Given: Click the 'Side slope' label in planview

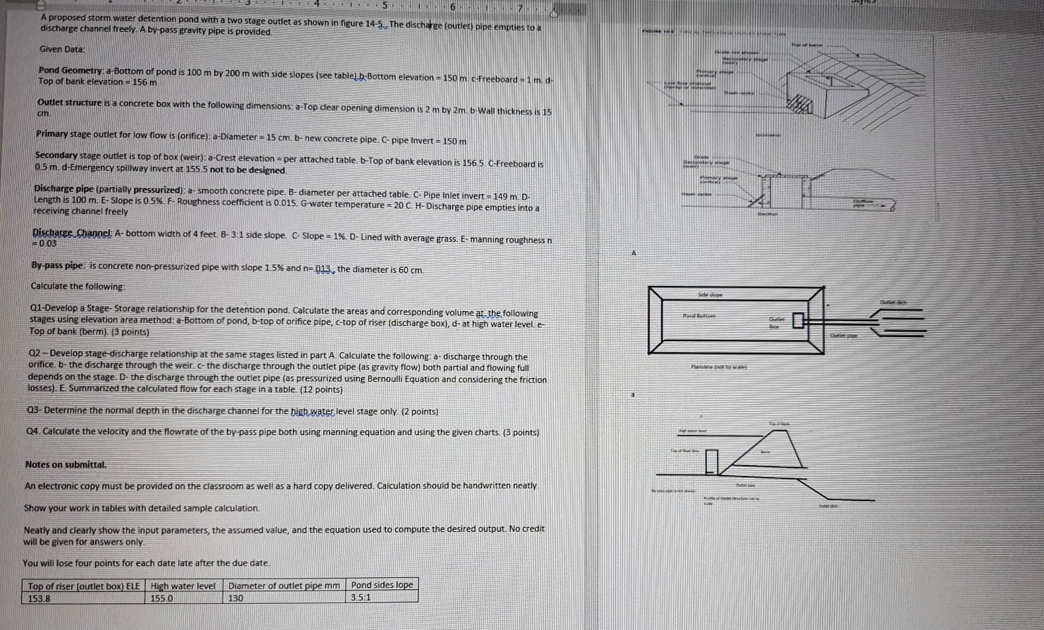Looking at the screenshot, I should coord(710,295).
